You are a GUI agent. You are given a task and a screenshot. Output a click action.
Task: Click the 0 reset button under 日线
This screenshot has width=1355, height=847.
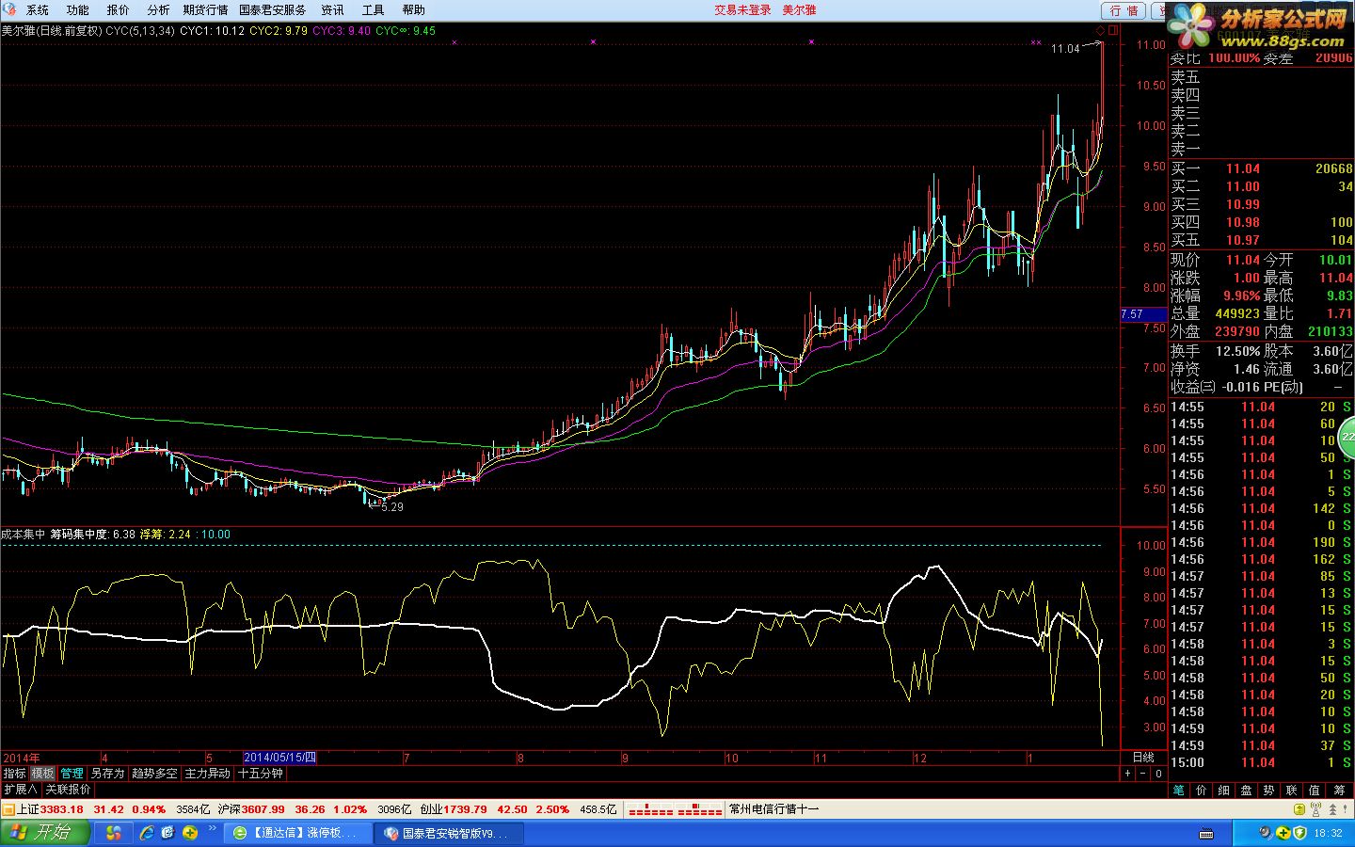pyautogui.click(x=1158, y=773)
